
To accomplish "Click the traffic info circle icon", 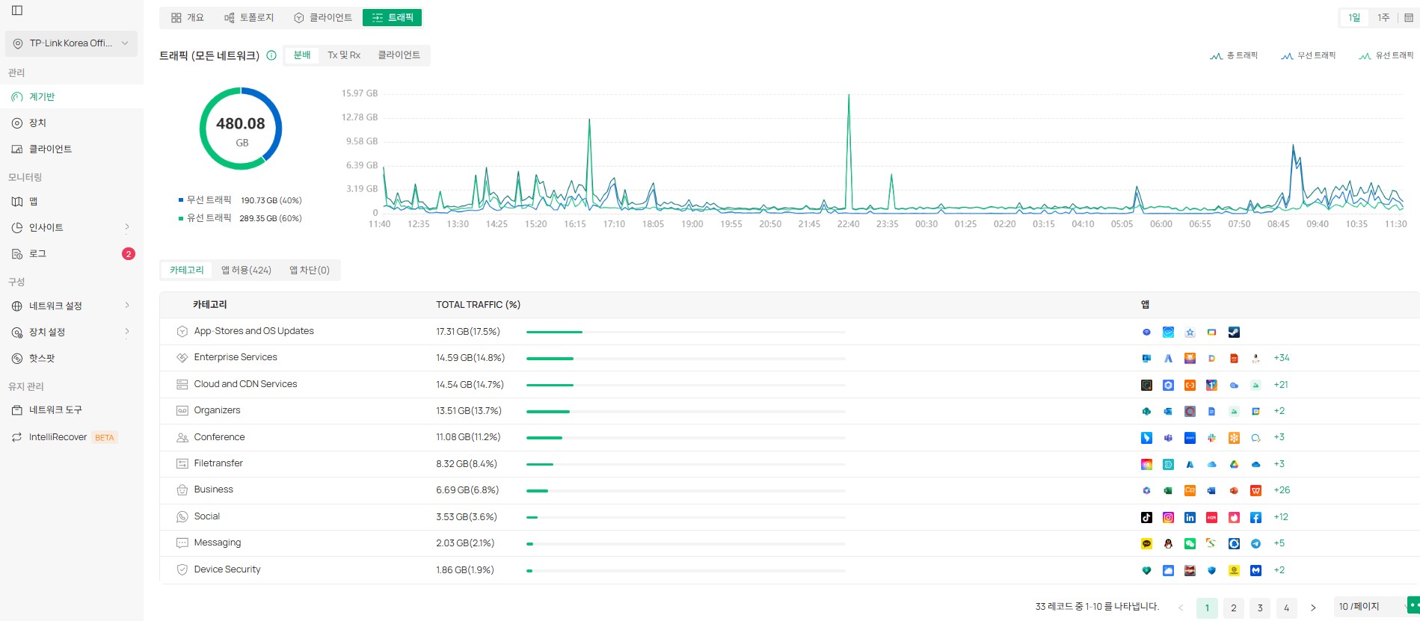I will click(x=271, y=55).
